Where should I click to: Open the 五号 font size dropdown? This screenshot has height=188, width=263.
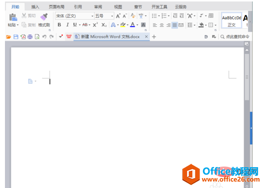tap(112, 16)
